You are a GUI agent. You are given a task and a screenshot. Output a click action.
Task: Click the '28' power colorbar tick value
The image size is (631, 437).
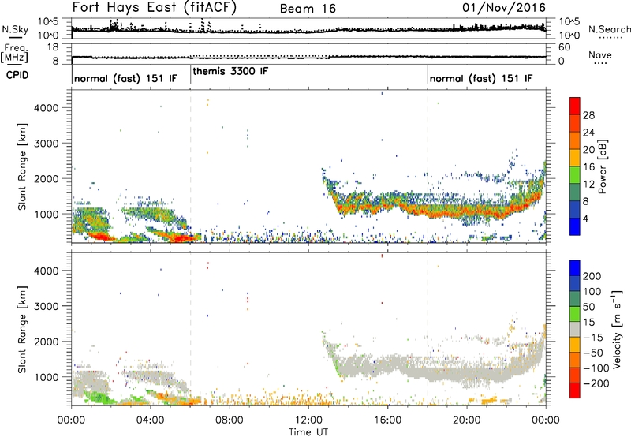point(588,115)
